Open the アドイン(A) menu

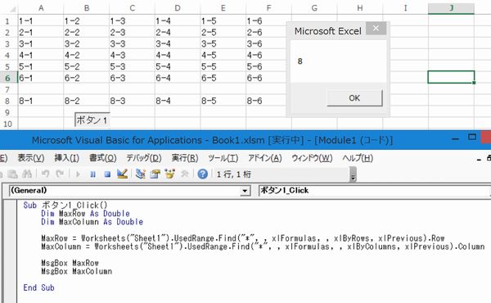(x=265, y=158)
